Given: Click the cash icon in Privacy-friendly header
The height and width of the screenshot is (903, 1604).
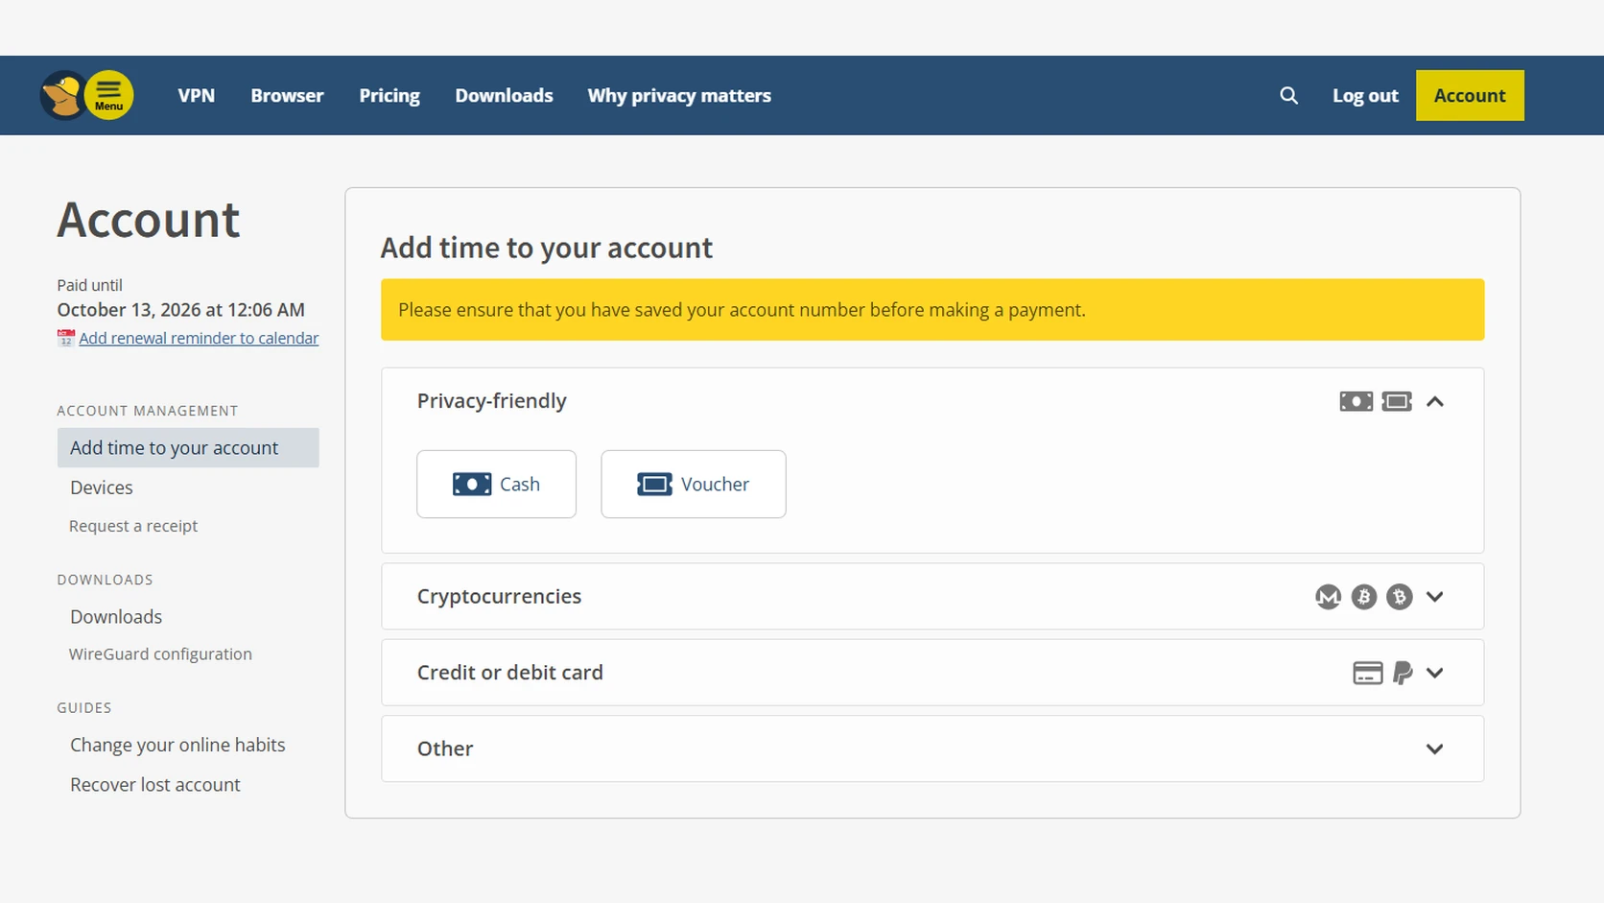Looking at the screenshot, I should click(1356, 401).
